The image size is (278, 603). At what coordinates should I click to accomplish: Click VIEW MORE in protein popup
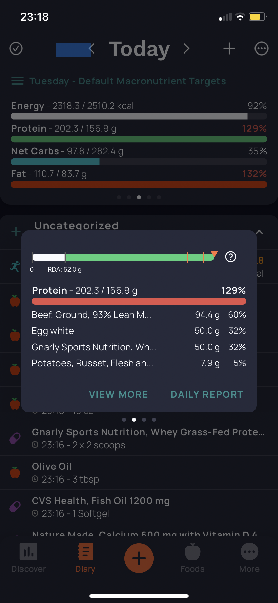coord(119,394)
